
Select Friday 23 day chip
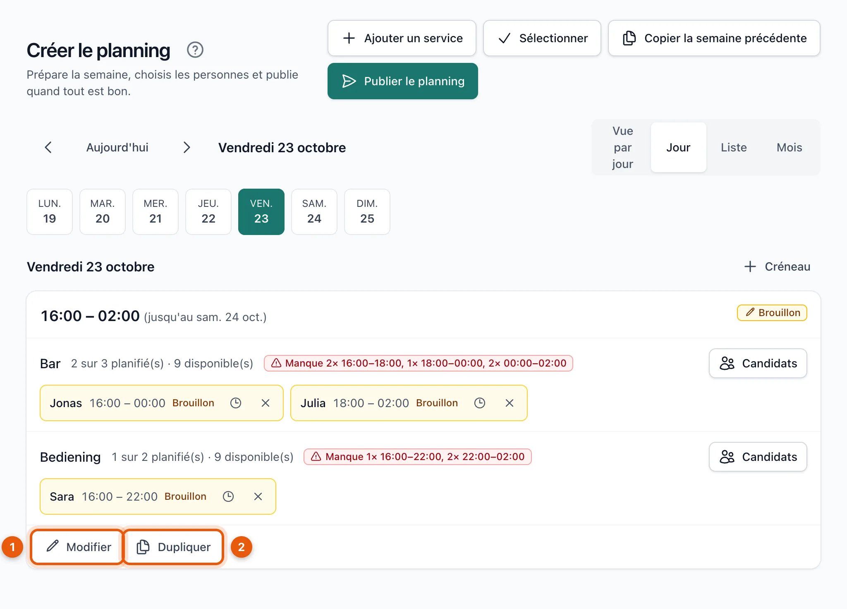pos(261,212)
